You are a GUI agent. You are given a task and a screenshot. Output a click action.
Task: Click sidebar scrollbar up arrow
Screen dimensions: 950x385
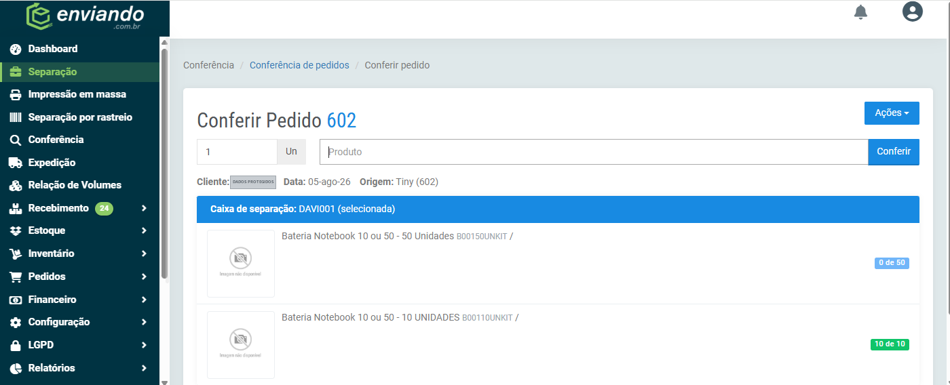pyautogui.click(x=164, y=43)
